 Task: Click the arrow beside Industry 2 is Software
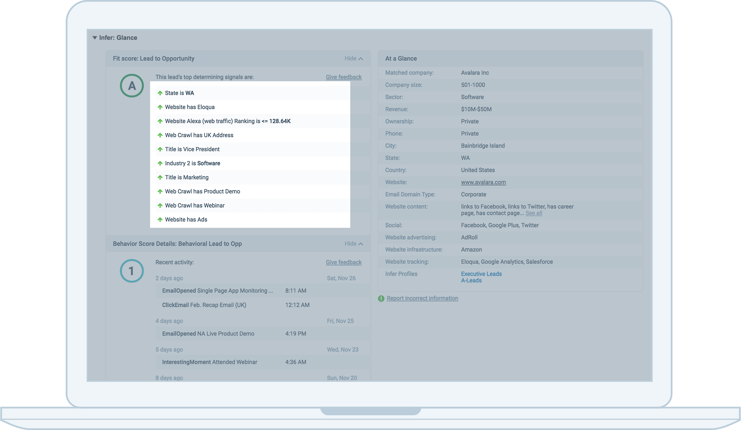point(160,163)
